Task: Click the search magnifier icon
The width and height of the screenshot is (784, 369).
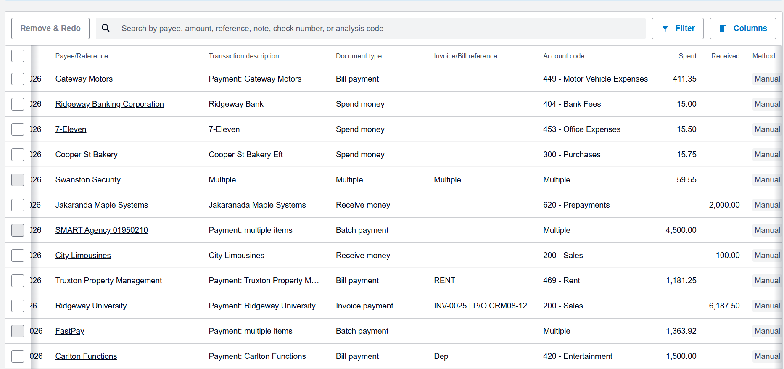Action: click(106, 28)
